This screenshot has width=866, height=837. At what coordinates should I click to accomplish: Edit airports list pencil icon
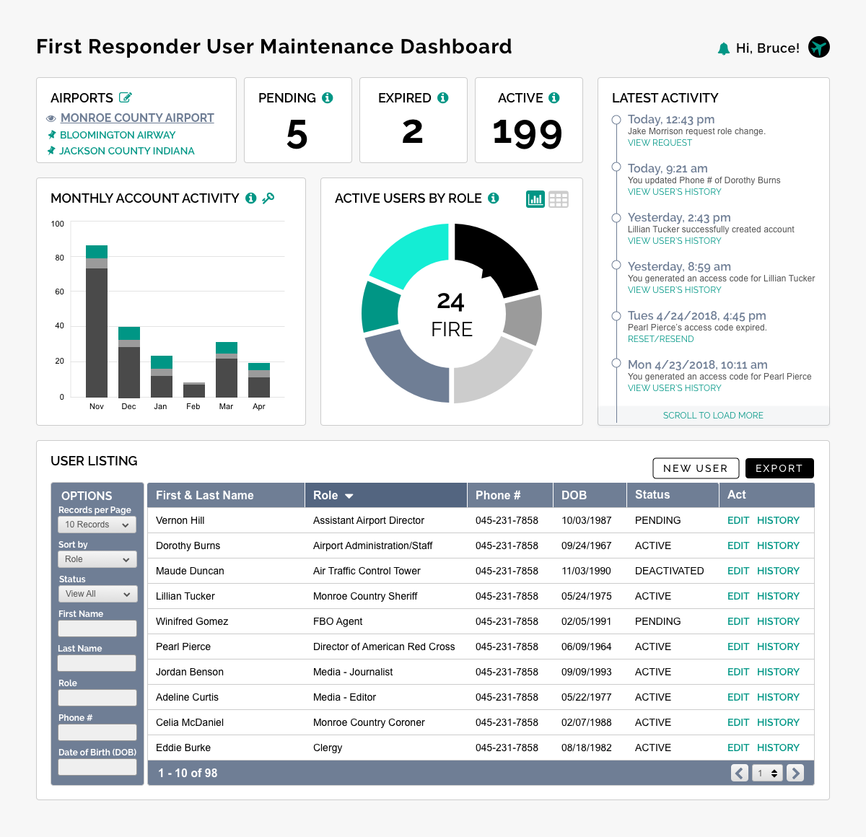pos(126,97)
